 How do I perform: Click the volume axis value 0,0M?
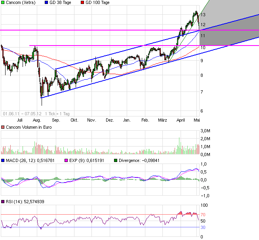click(x=205, y=154)
